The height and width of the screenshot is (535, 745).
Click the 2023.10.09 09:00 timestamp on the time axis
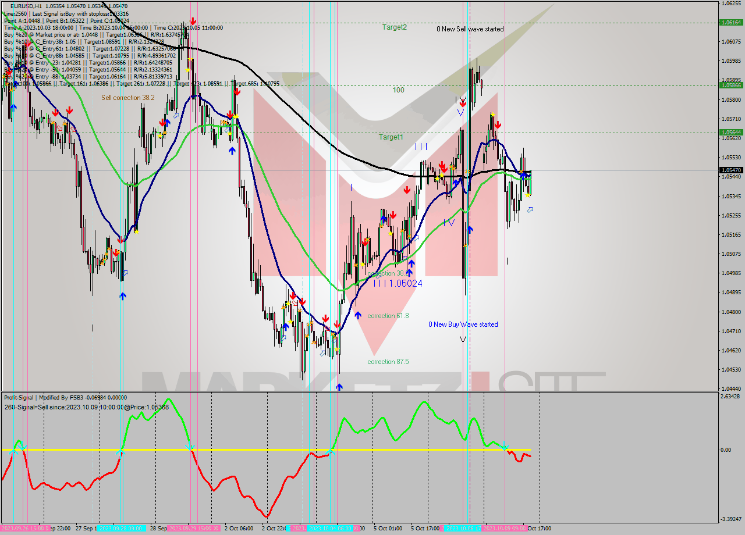click(x=504, y=529)
